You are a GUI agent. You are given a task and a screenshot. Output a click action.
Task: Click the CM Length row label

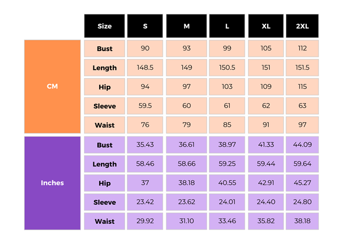click(x=105, y=68)
